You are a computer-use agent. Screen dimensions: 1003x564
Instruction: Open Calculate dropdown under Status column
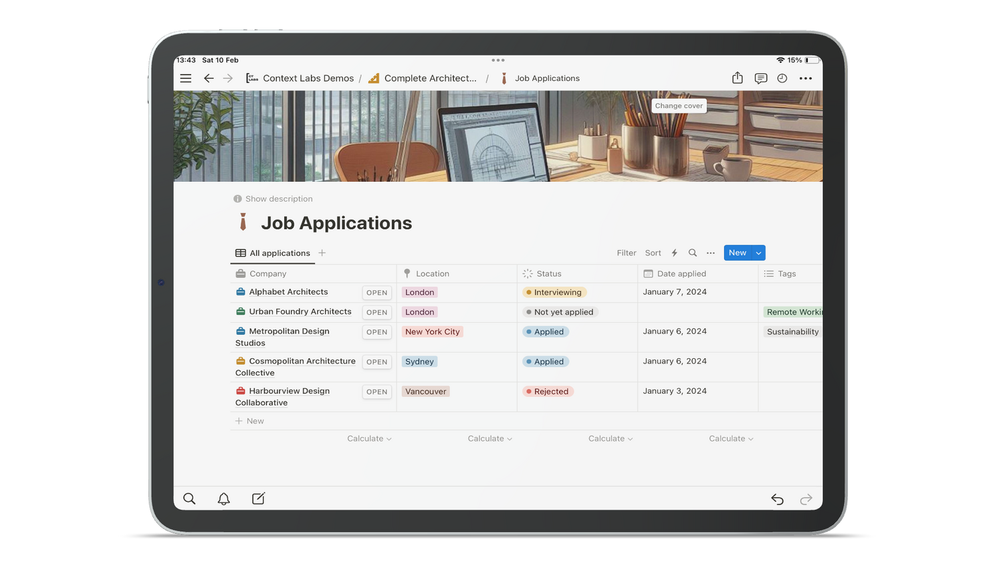tap(610, 438)
